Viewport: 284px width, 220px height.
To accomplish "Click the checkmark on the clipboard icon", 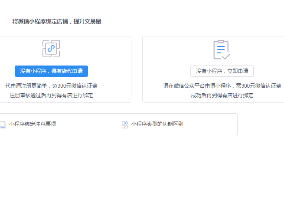I will pos(225,56).
